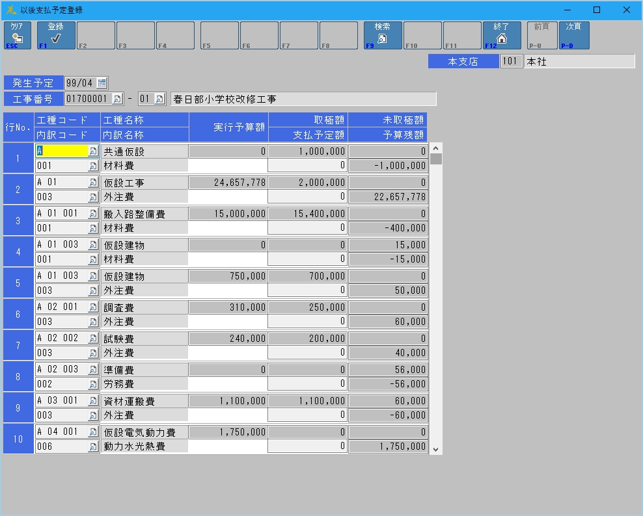The image size is (643, 516).
Task: Click the クリア (ESC) clear button
Action: [x=18, y=35]
